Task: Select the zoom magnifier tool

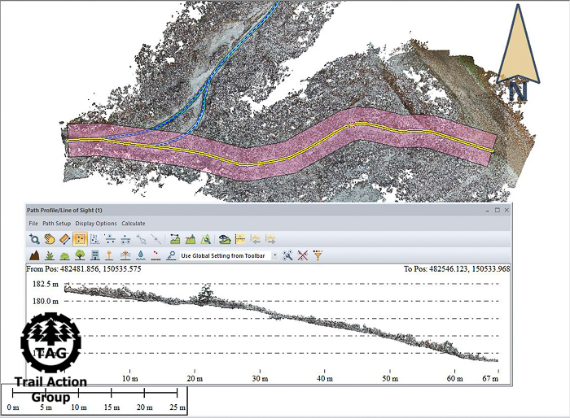Action: pos(34,239)
